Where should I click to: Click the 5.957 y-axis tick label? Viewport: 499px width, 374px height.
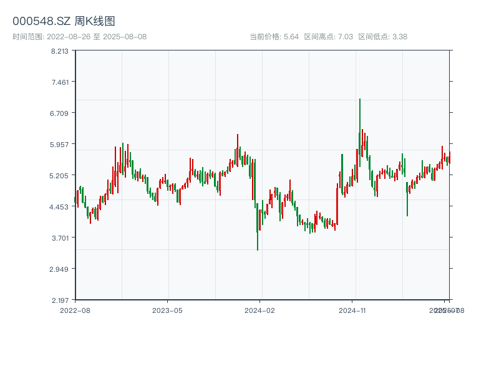[60, 145]
